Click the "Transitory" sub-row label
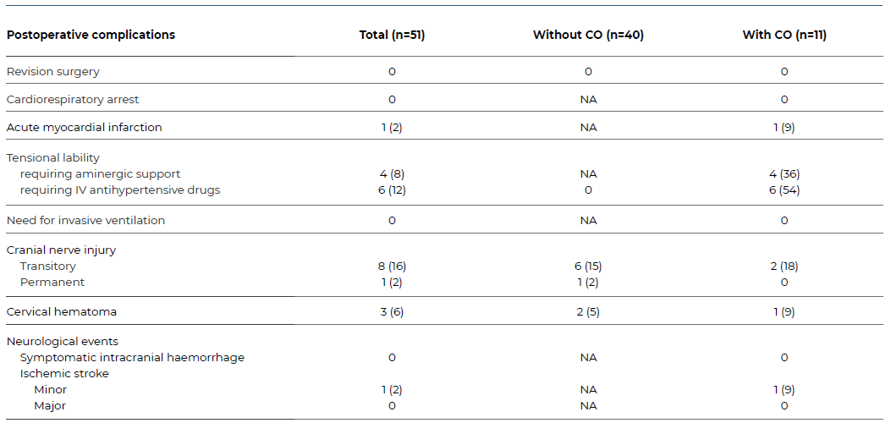891x423 pixels. click(48, 266)
